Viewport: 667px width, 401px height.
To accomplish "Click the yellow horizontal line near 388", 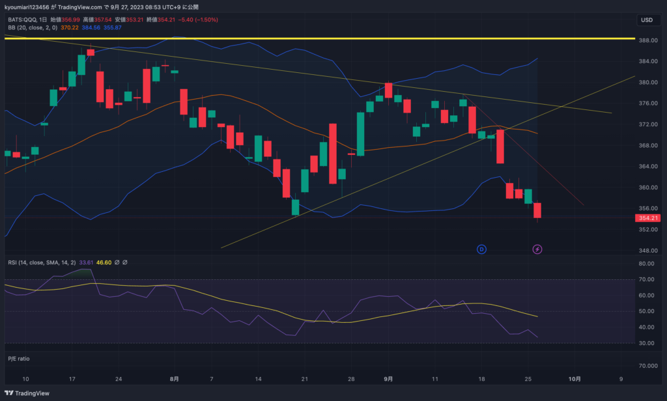I will 320,38.
